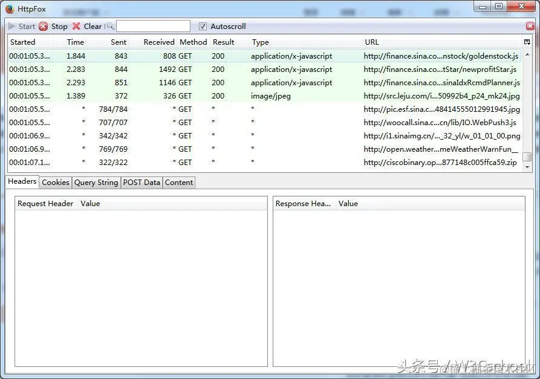This screenshot has width=540, height=379.
Task: Select the ciscobinary zip request row
Action: pyautogui.click(x=264, y=162)
